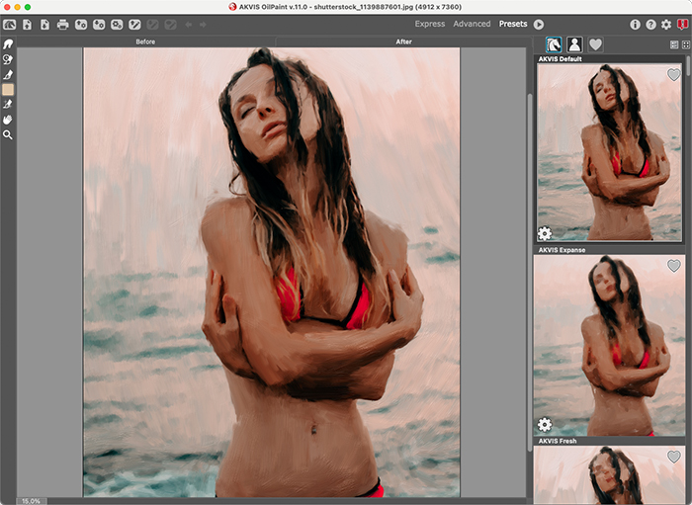This screenshot has width=692, height=505.
Task: Click the AKVIS Fresh preset label
Action: click(558, 441)
